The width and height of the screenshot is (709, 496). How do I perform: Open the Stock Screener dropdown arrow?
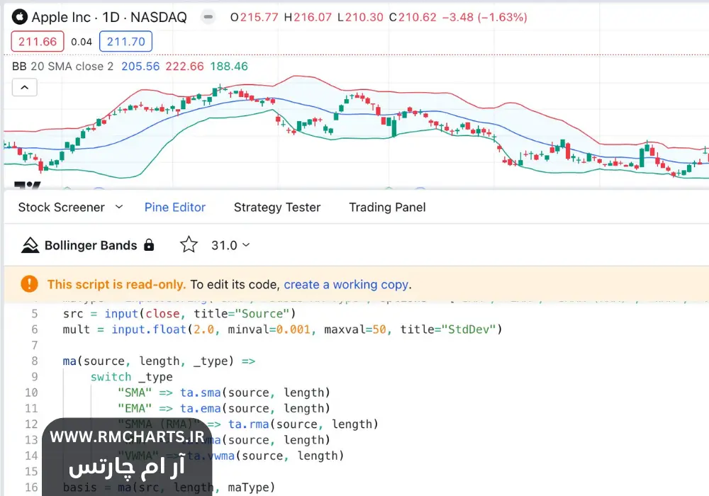[119, 207]
